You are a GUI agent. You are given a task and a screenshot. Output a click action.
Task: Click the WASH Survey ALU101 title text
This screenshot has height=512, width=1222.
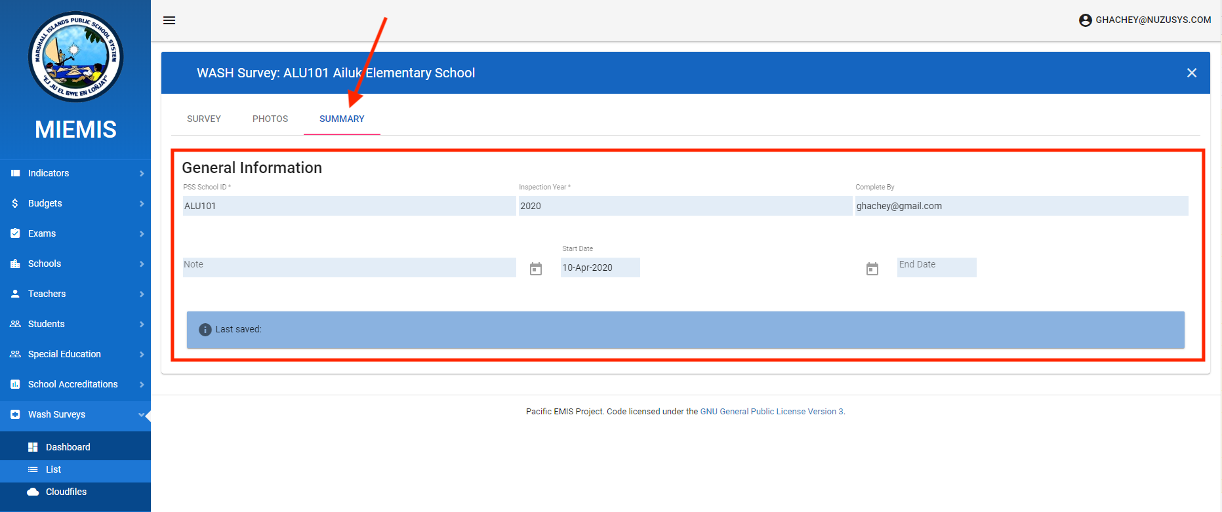pyautogui.click(x=336, y=73)
